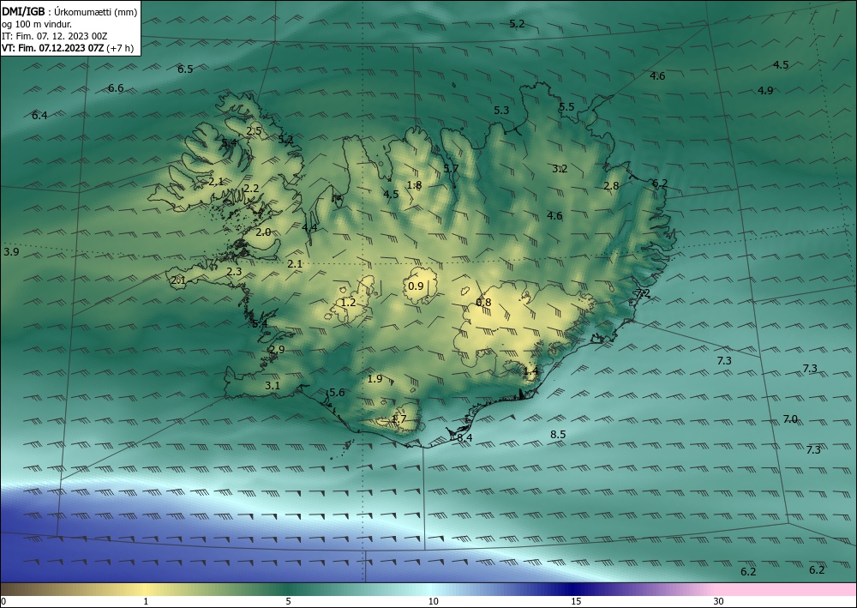
Task: Click the 0 label on the color scale
Action: click(3, 602)
